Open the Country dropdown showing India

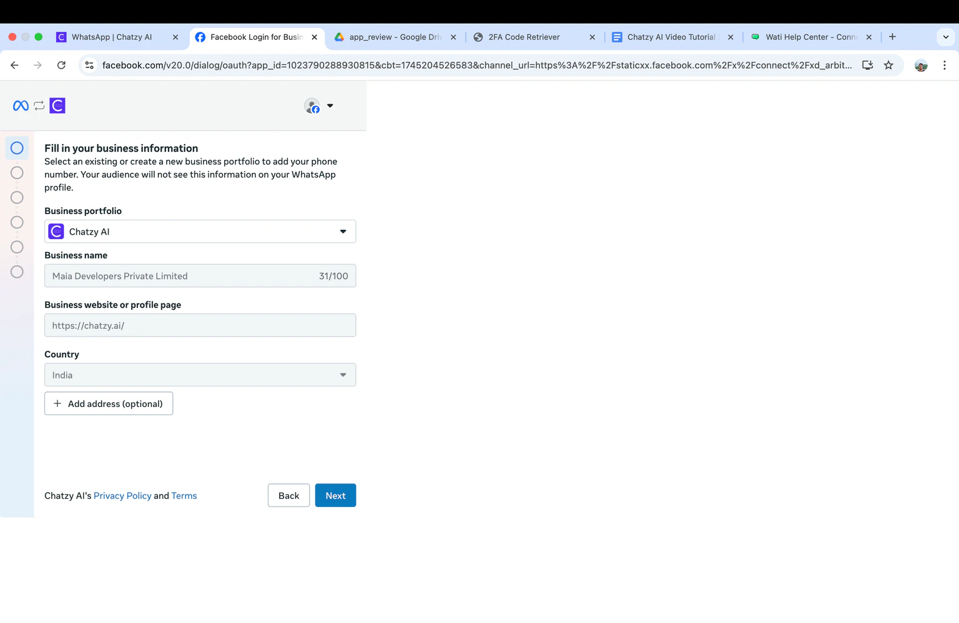click(200, 375)
